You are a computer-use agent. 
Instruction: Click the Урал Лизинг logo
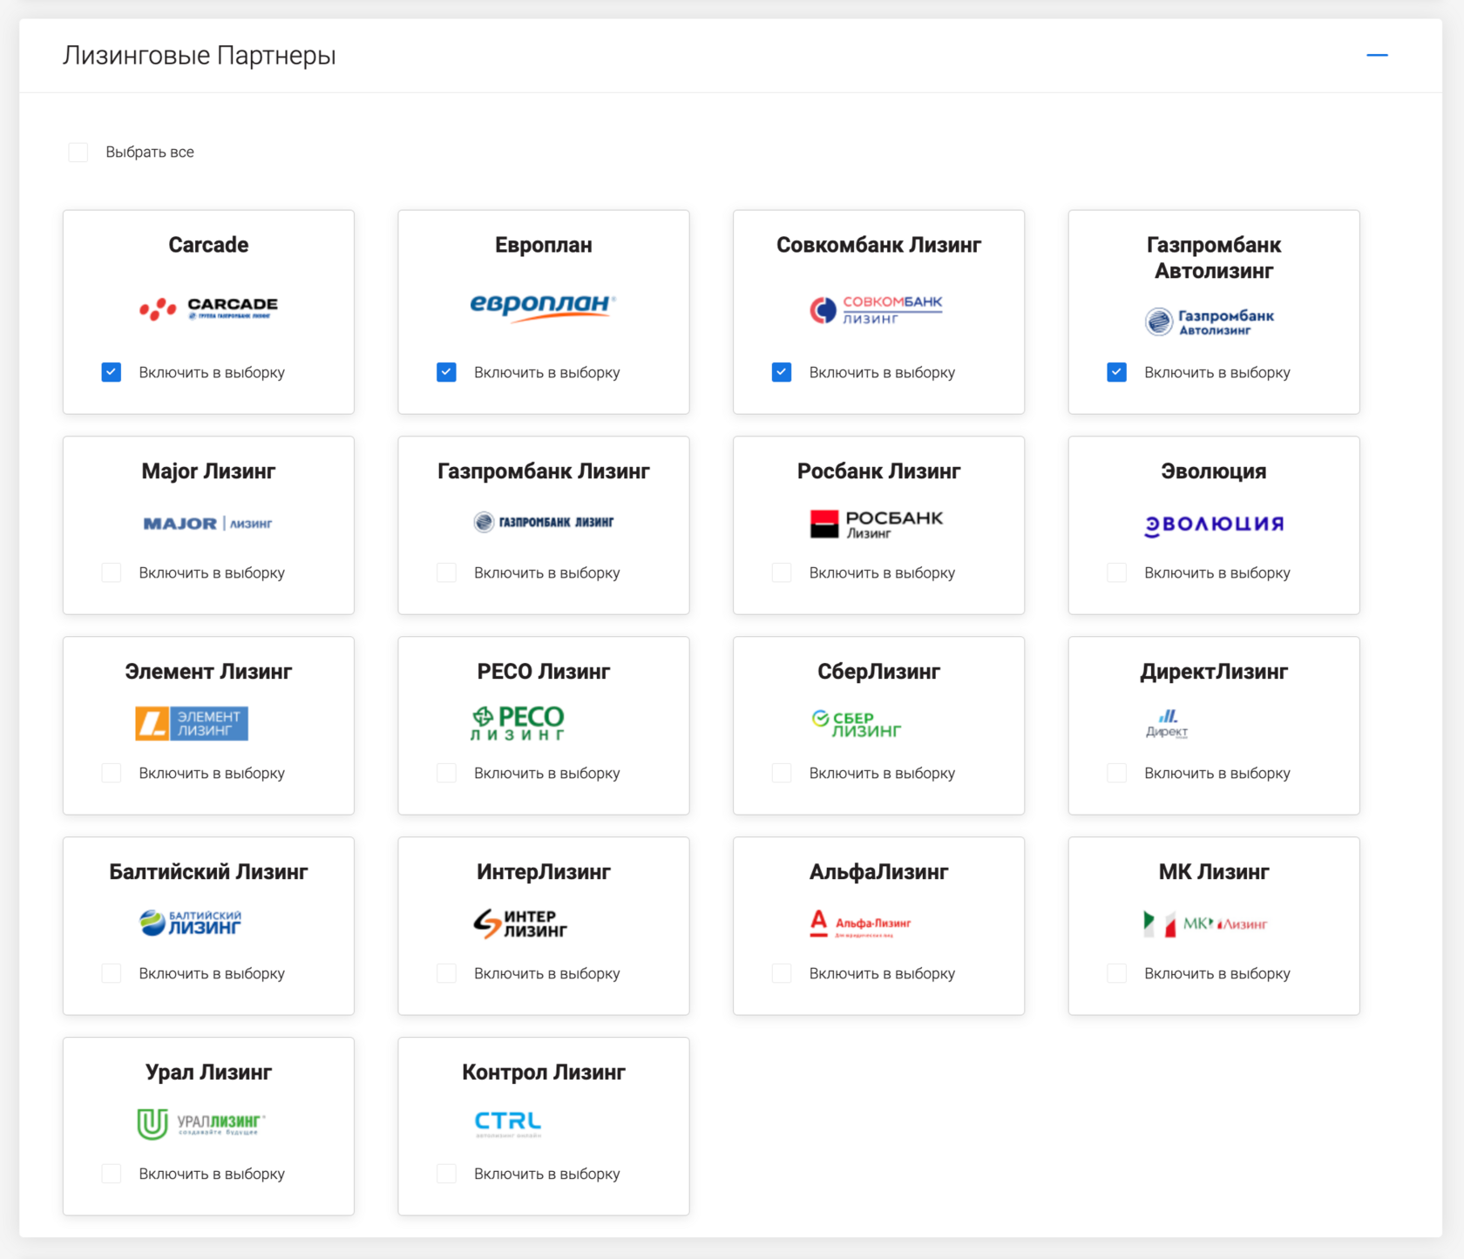(201, 1123)
